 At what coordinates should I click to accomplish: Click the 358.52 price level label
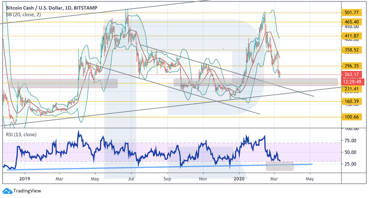pyautogui.click(x=351, y=50)
